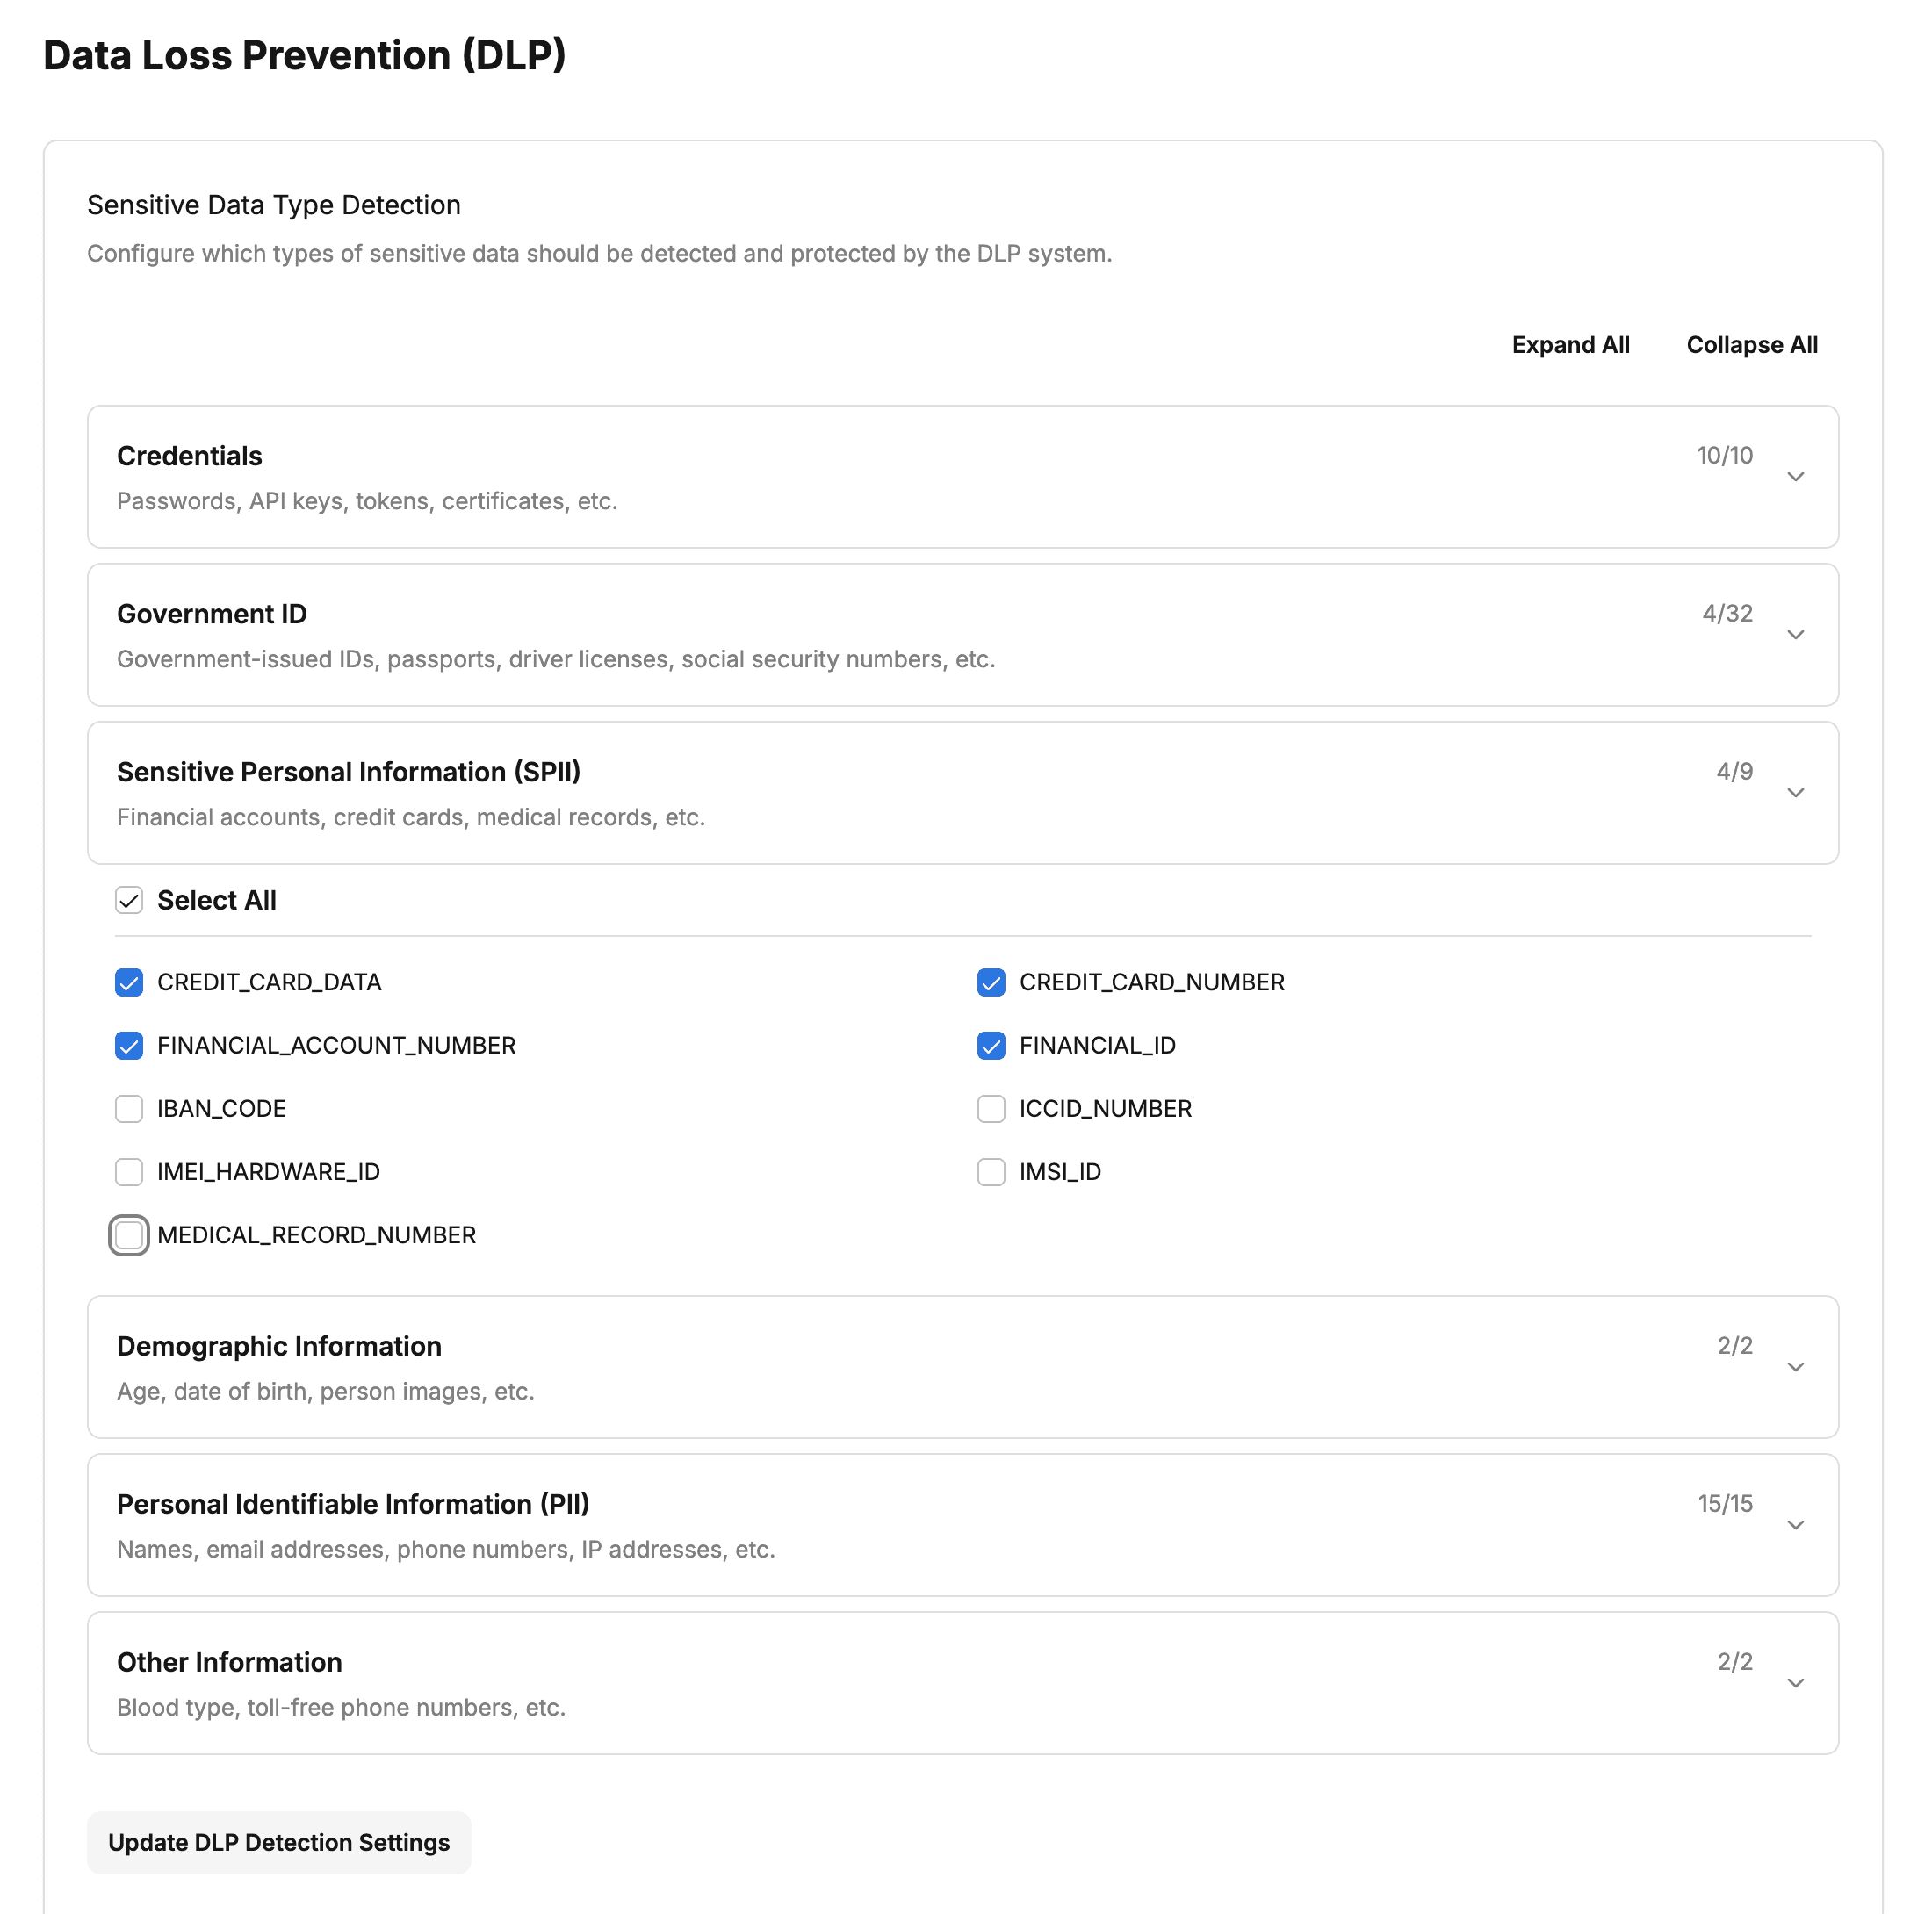The image size is (1932, 1914).
Task: Disable the CREDIT_CARD_DATA checkbox
Action: coord(129,982)
